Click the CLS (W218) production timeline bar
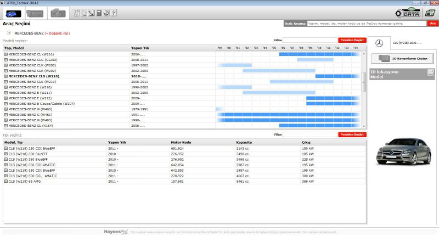This screenshot has height=236, width=439. tap(337, 76)
